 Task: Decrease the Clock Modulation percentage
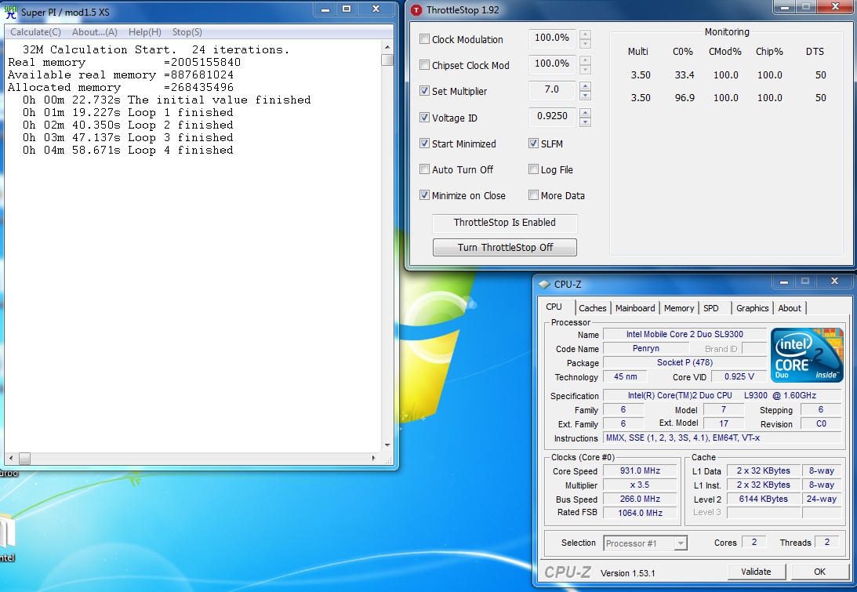pos(585,43)
